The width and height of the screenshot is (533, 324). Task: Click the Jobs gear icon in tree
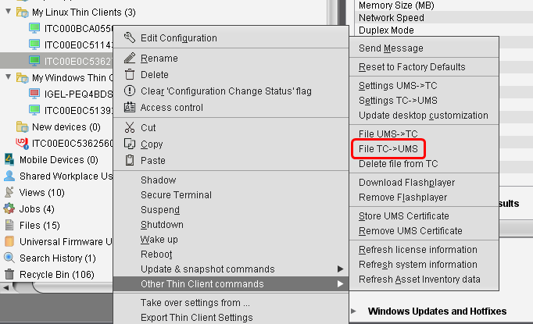tap(9, 208)
